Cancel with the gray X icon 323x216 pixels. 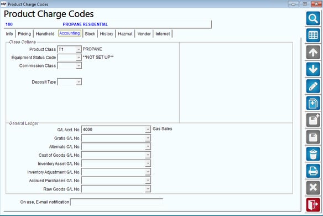click(313, 188)
